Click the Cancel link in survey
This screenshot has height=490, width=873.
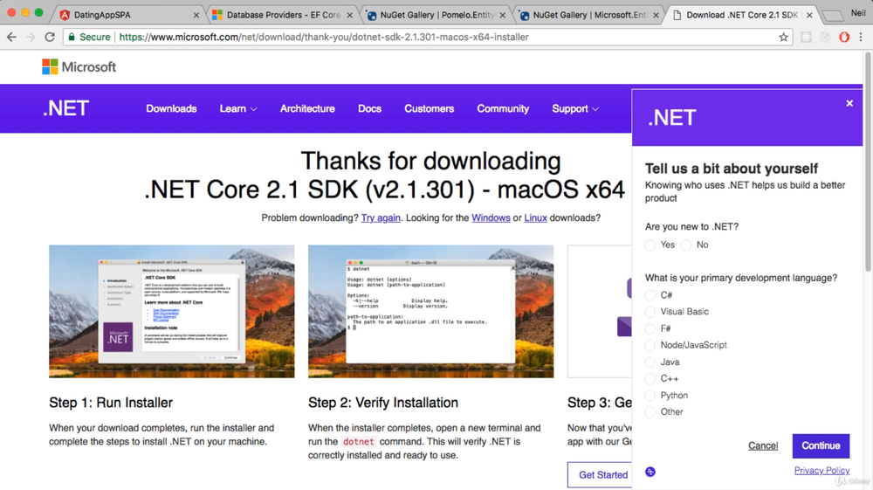point(763,445)
